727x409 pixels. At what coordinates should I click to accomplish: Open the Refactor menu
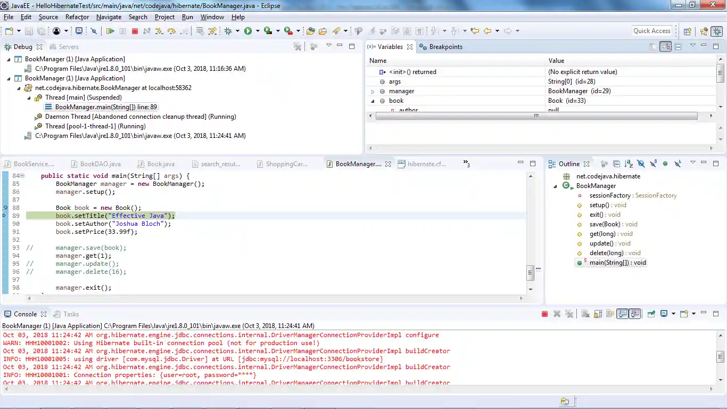[77, 17]
